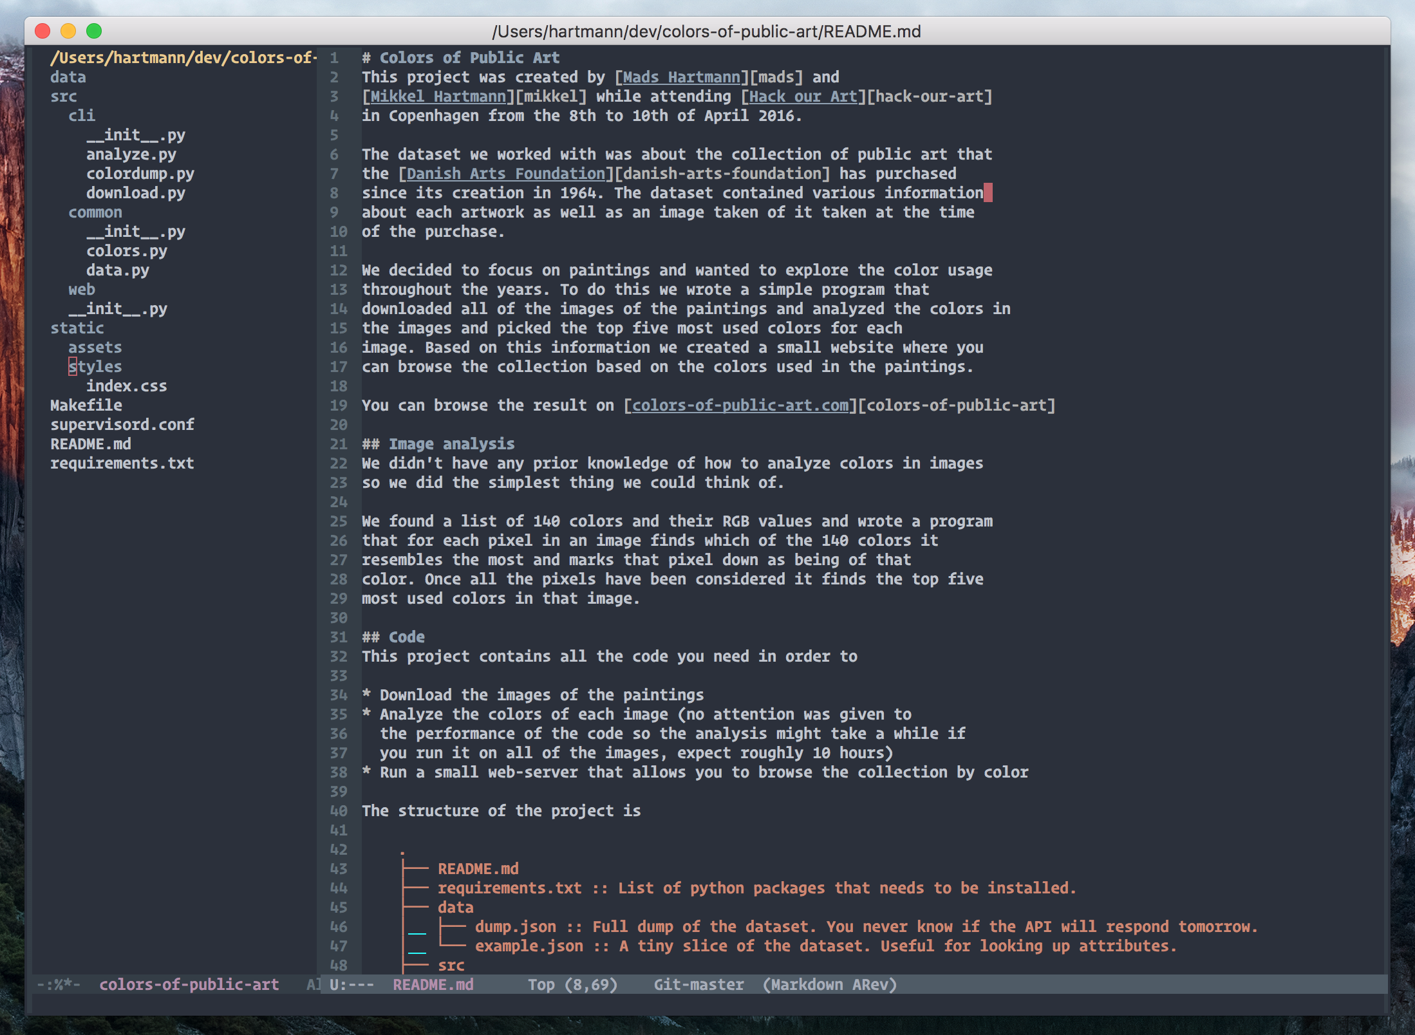
Task: Click Git-master in the mode line
Action: point(698,985)
